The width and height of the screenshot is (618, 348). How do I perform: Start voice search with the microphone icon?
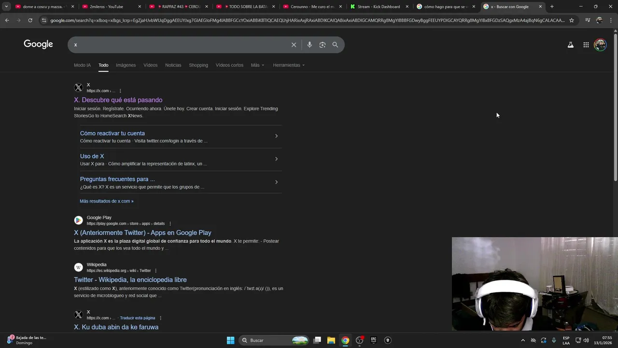click(309, 44)
